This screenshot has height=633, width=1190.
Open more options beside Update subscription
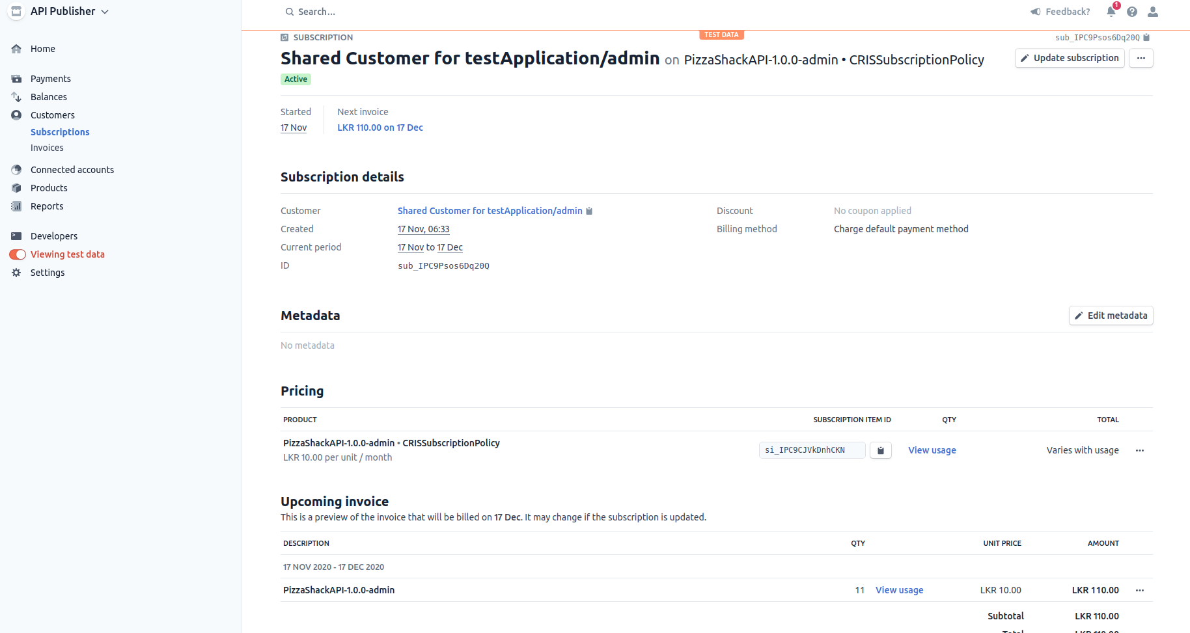coord(1141,58)
